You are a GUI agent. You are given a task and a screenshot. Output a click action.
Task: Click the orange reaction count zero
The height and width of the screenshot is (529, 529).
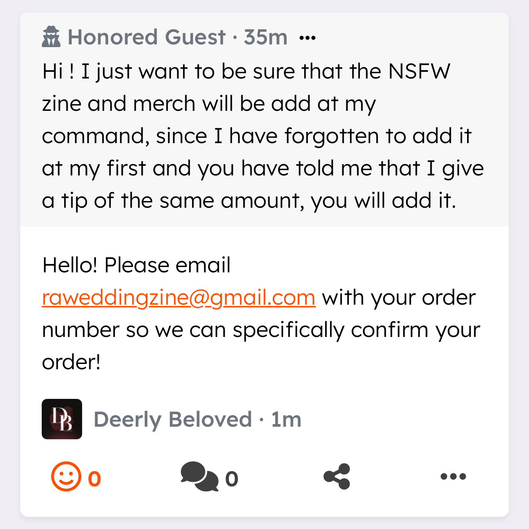point(94,479)
